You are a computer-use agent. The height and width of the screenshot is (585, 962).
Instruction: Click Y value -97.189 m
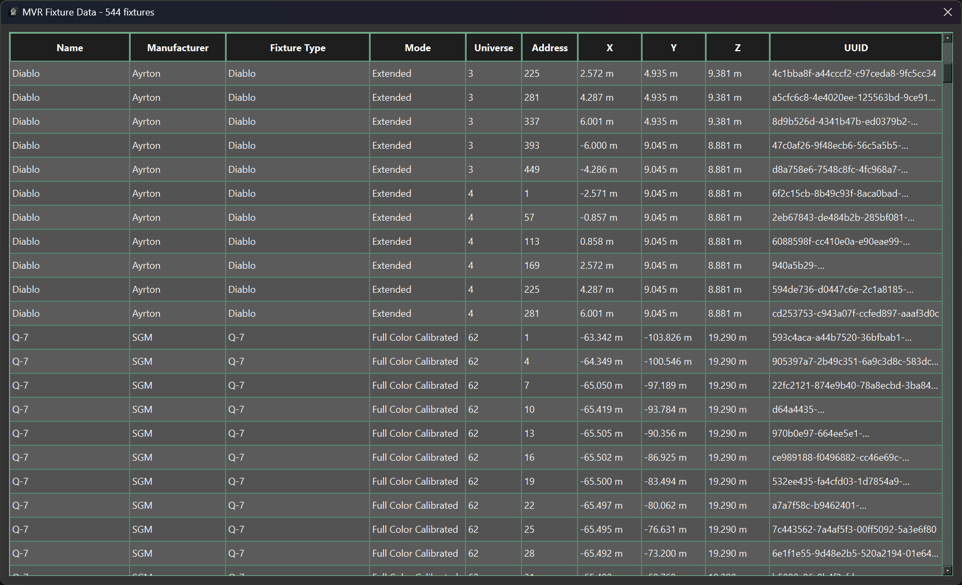674,386
